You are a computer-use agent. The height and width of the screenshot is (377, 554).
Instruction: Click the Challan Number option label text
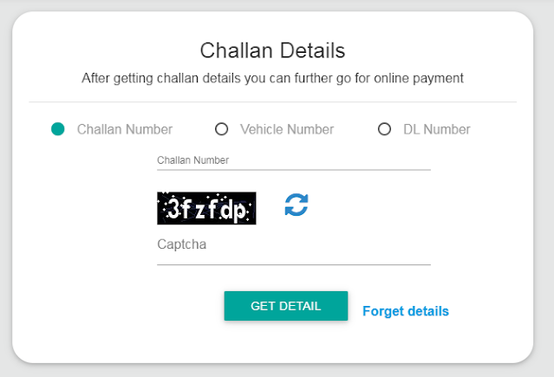coord(125,129)
